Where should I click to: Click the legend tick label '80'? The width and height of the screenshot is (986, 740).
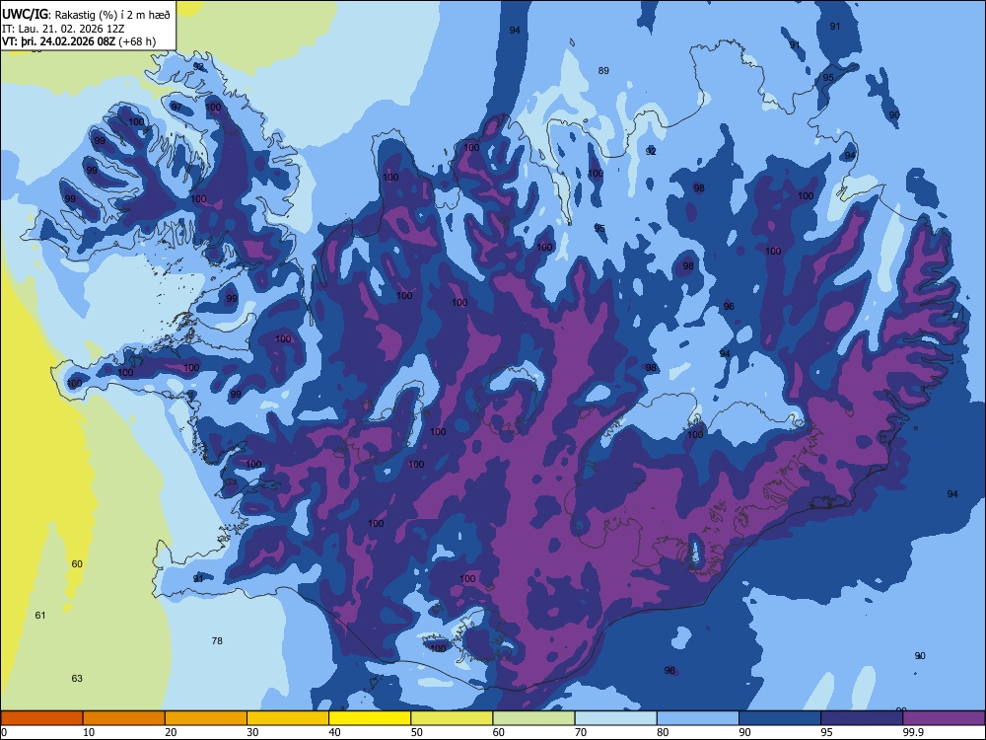663,732
